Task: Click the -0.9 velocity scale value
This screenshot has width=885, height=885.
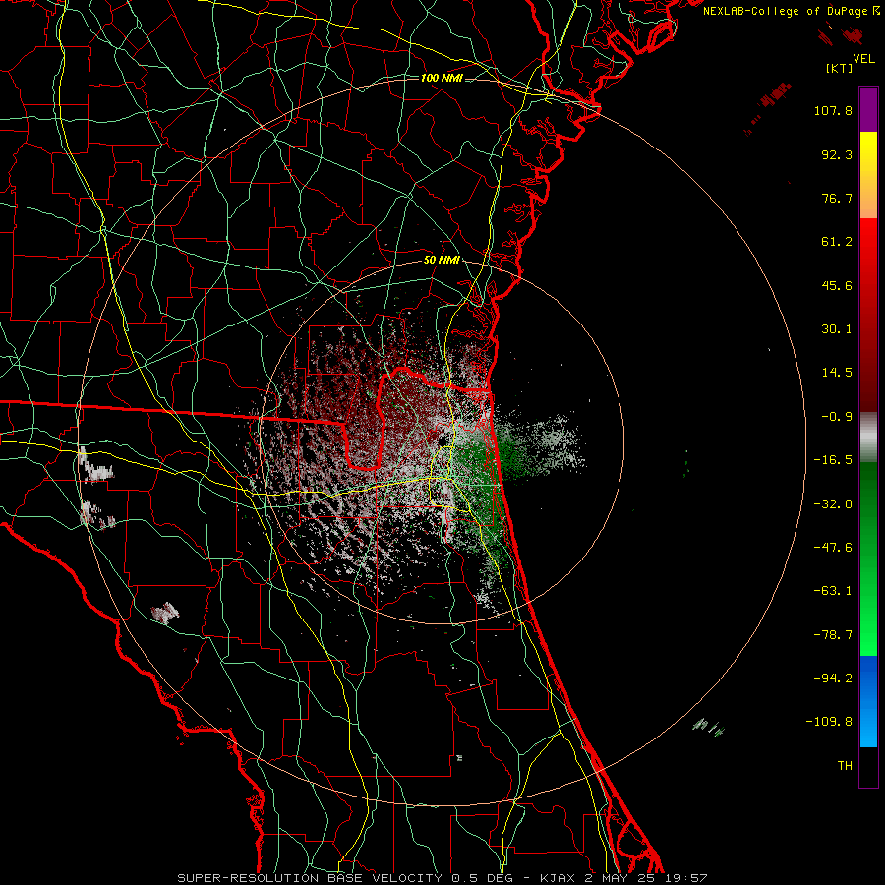Action: pyautogui.click(x=837, y=417)
